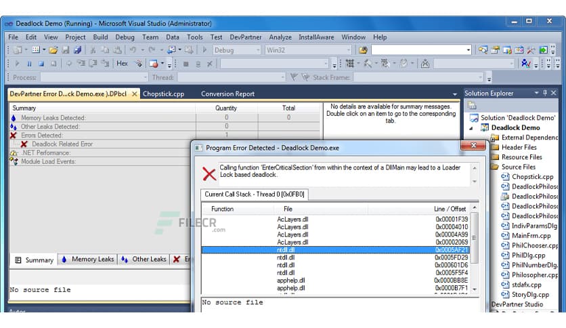Open the Solution Explorer toolbar icon
This screenshot has height=328, width=566.
click(483, 50)
